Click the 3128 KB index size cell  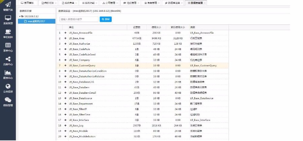point(178,38)
